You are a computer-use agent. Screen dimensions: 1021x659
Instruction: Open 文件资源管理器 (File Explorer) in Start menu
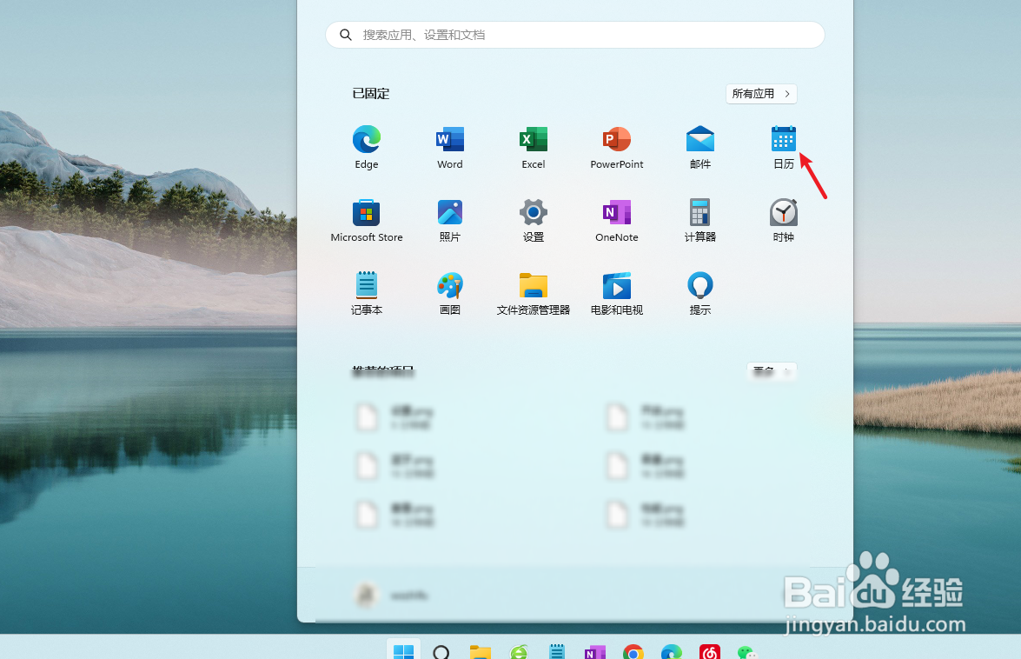pos(534,294)
